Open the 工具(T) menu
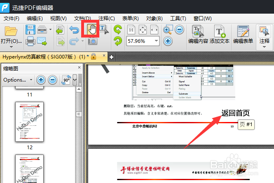The width and height of the screenshot is (274, 183). [178, 19]
